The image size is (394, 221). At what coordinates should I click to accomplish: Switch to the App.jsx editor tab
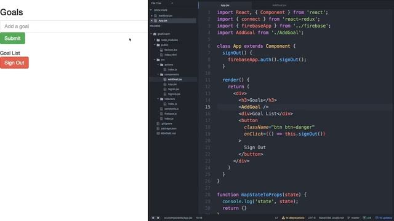(x=225, y=6)
